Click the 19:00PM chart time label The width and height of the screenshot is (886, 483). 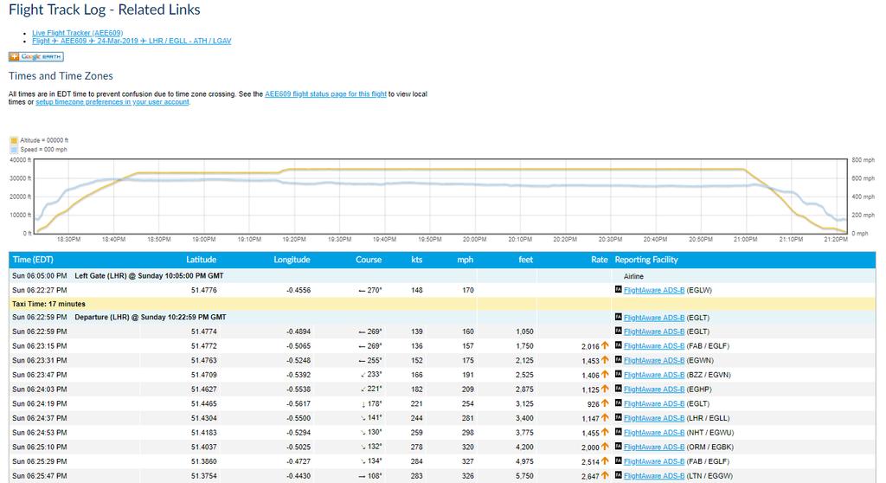[203, 239]
